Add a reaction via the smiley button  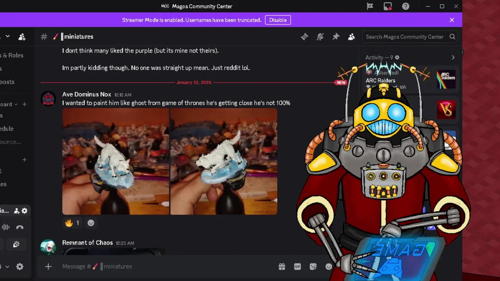pyautogui.click(x=91, y=223)
